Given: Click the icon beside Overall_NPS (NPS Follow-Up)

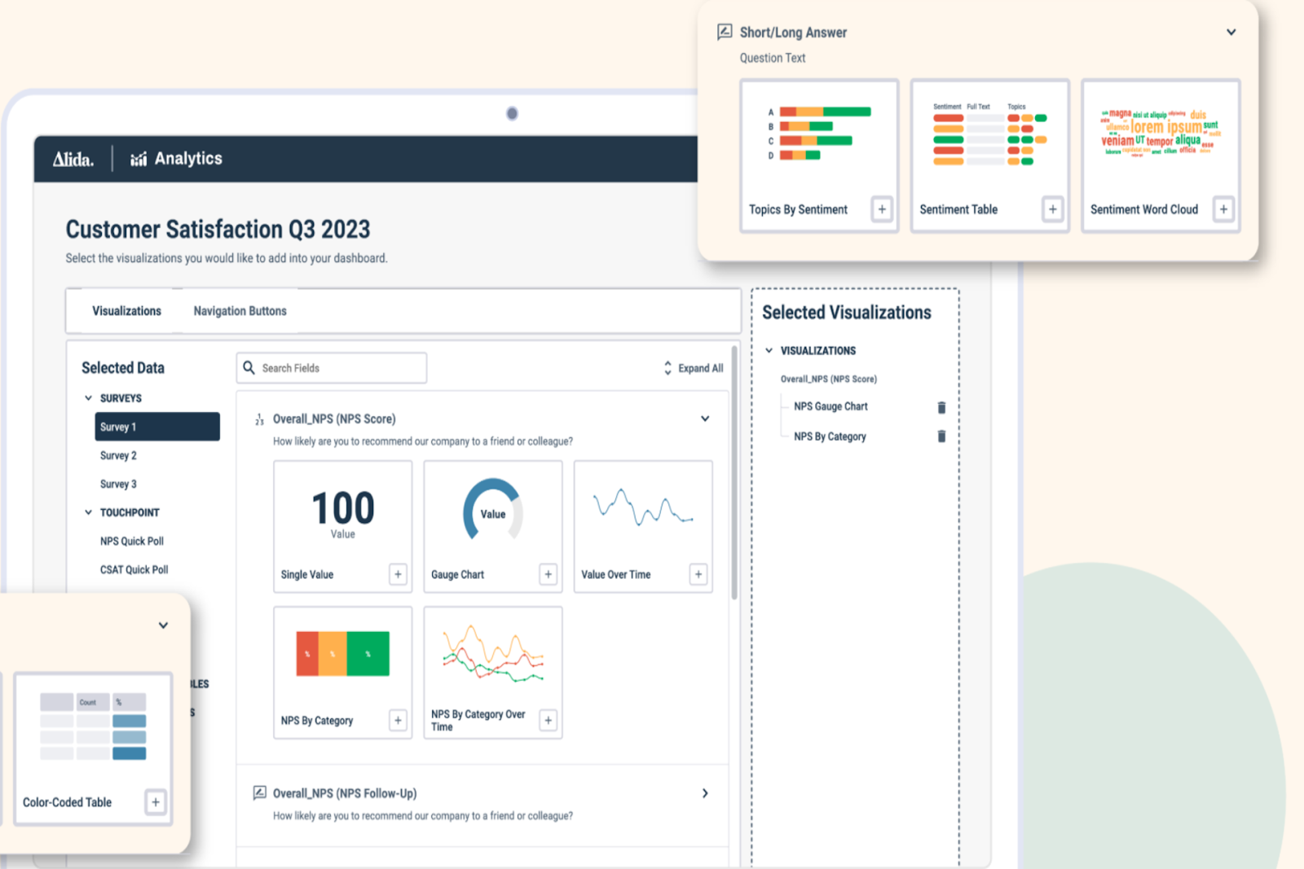Looking at the screenshot, I should pyautogui.click(x=260, y=792).
